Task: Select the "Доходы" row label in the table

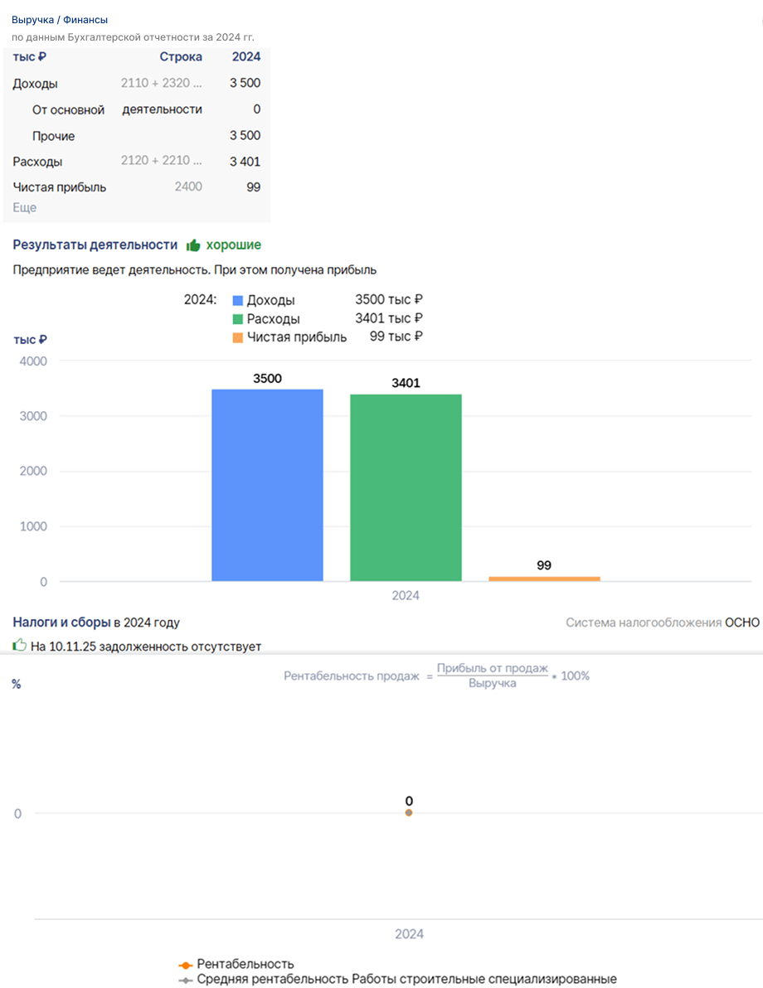Action: (36, 84)
